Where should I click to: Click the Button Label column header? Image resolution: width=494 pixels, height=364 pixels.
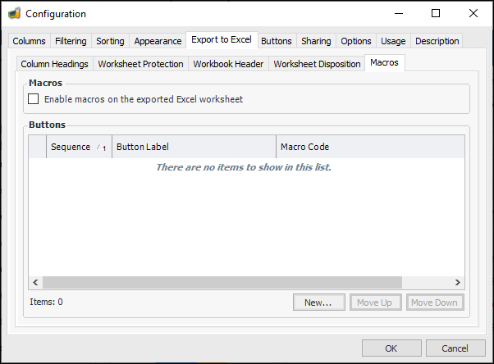tap(194, 147)
